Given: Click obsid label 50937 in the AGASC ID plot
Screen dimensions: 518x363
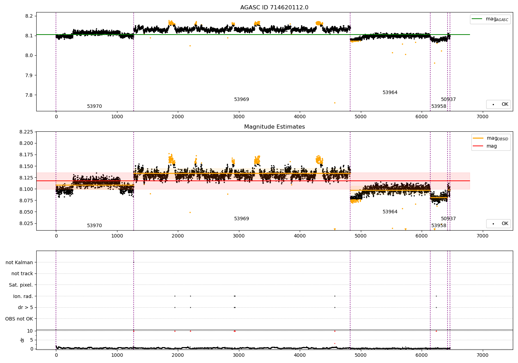Looking at the screenshot, I should click(x=448, y=99).
